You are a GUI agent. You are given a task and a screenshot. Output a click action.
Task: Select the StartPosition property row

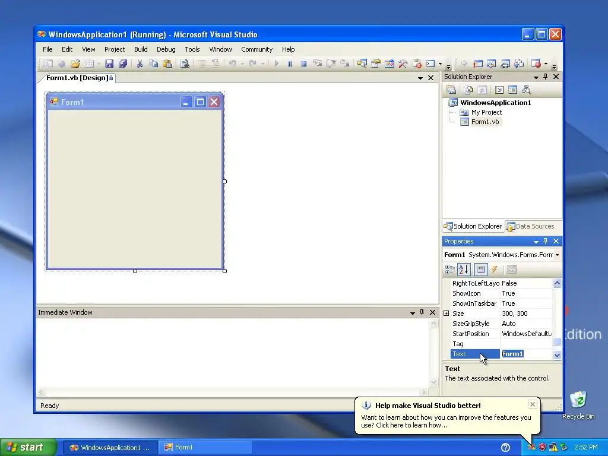click(502, 334)
